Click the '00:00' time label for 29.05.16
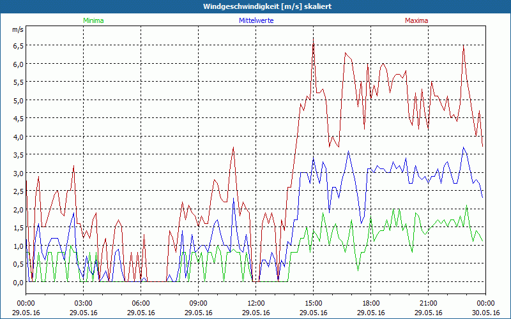This screenshot has width=511, height=319. click(26, 304)
